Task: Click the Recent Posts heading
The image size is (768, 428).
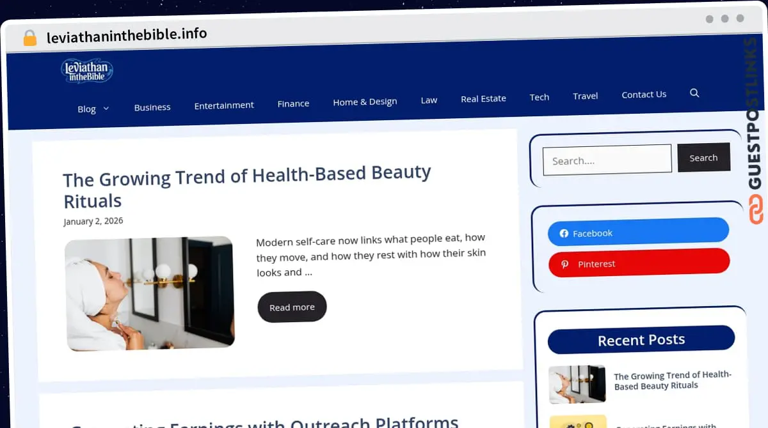Action: (641, 340)
